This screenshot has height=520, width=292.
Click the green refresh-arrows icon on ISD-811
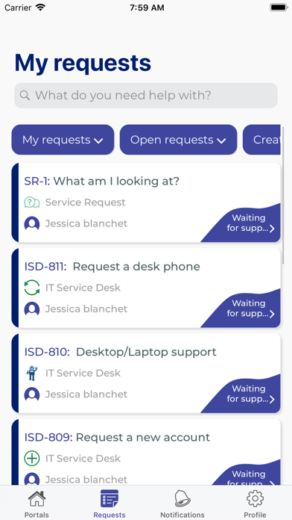(32, 288)
